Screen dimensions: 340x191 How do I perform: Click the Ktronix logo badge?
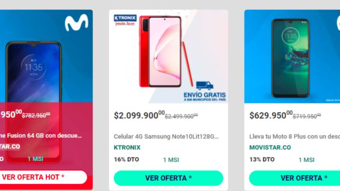[x=125, y=20]
